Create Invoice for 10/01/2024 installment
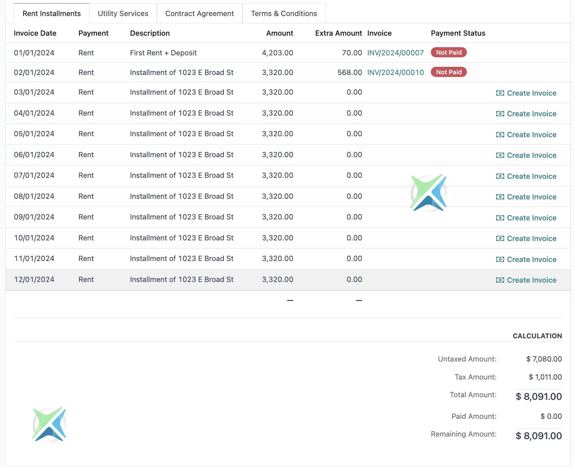The image size is (574, 467). click(x=526, y=238)
